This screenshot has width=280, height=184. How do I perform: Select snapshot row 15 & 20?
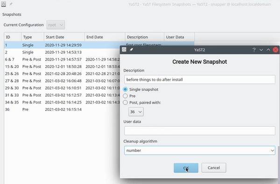pyautogui.click(x=62, y=67)
